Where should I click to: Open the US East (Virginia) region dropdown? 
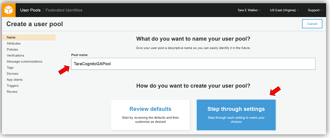coord(284,10)
